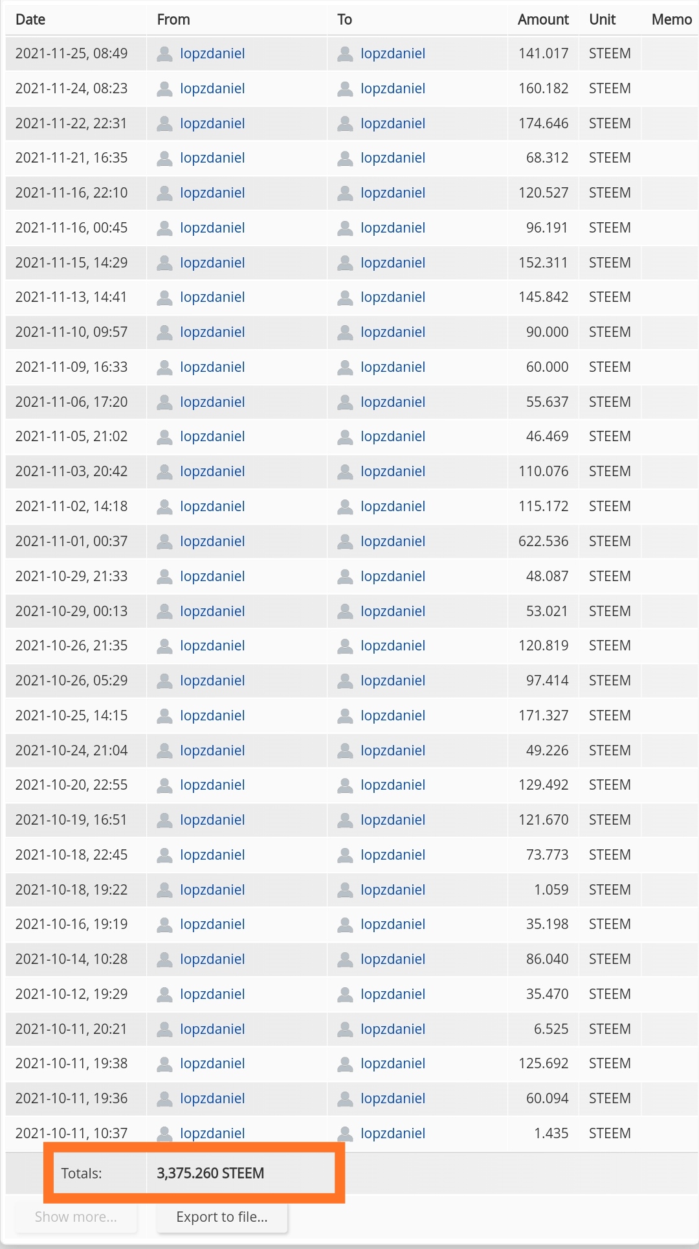
Task: Click the To avatar icon on the 1.059 STEEM row
Action: 346,890
